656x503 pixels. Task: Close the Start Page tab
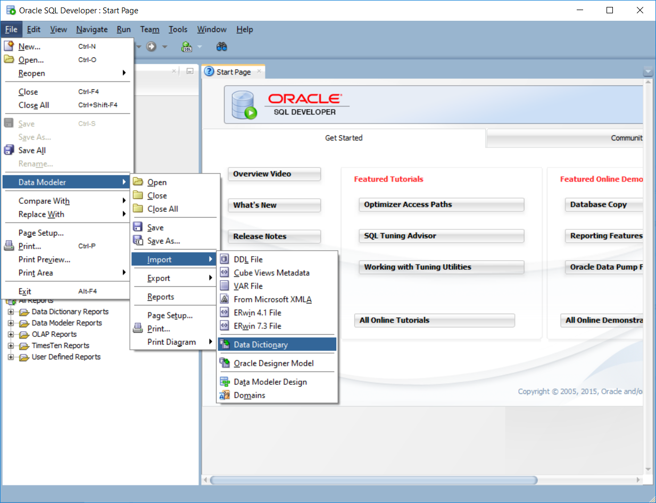[259, 71]
